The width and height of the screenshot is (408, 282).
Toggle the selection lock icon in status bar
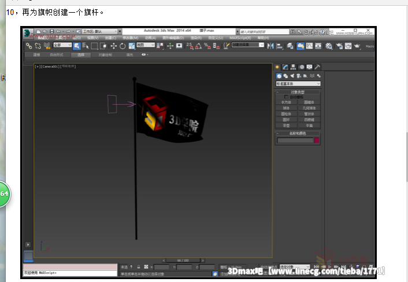click(x=139, y=267)
